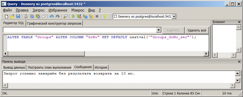
Task: Click the New query window icon
Action: click(6, 16)
